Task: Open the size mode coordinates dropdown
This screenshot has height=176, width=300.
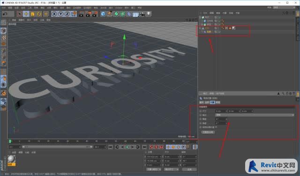Action: 172,169
